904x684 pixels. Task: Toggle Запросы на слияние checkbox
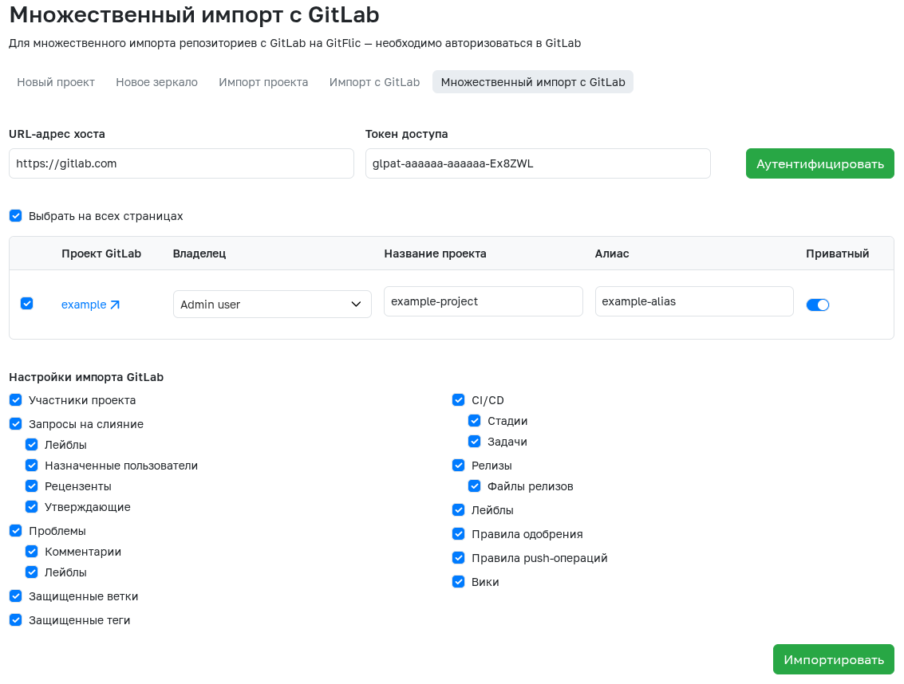click(x=16, y=424)
